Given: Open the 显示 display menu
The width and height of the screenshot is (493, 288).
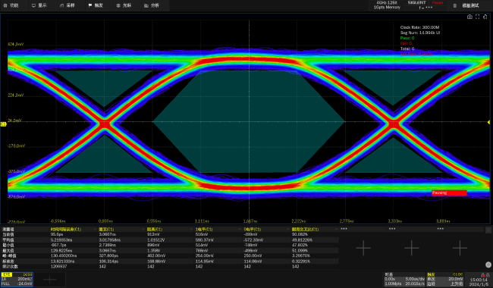Looking at the screenshot, I should point(39,5).
